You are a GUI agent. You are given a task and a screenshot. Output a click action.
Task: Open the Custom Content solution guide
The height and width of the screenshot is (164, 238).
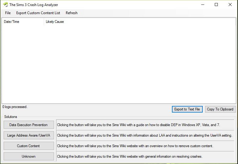29,146
